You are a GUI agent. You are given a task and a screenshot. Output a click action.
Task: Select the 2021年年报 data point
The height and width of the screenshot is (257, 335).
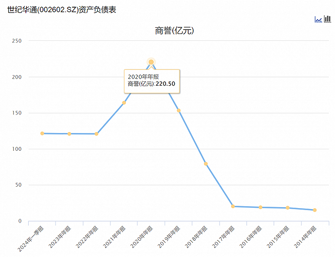(x=124, y=102)
